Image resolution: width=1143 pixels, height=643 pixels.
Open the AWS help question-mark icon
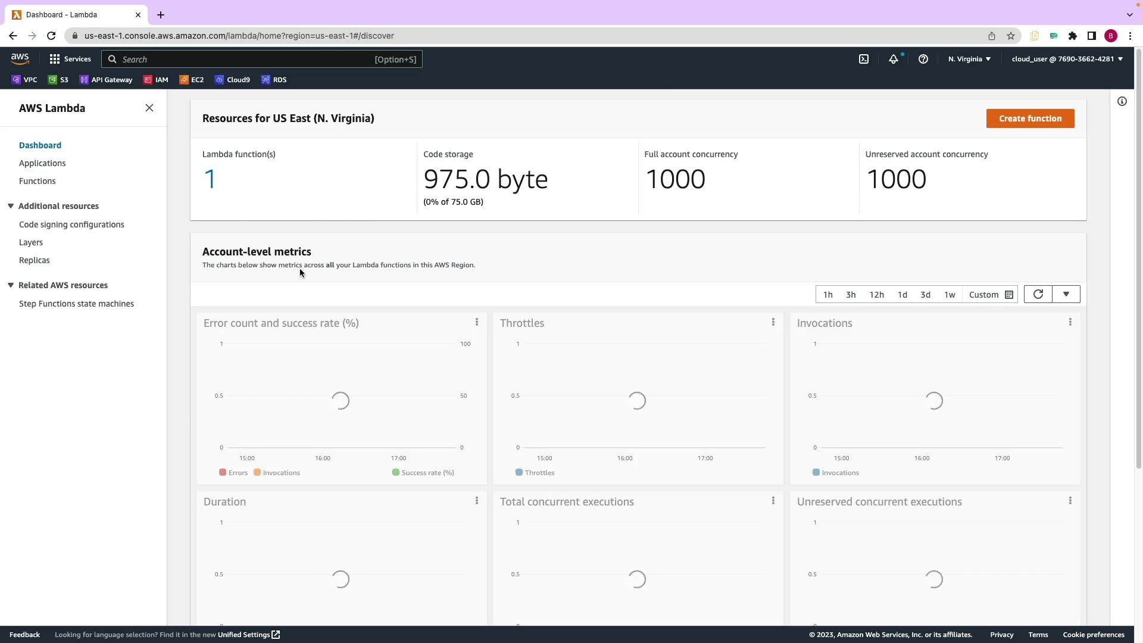point(923,59)
